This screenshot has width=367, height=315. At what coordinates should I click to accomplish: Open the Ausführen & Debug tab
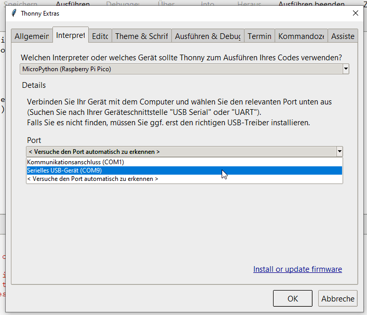[208, 36]
